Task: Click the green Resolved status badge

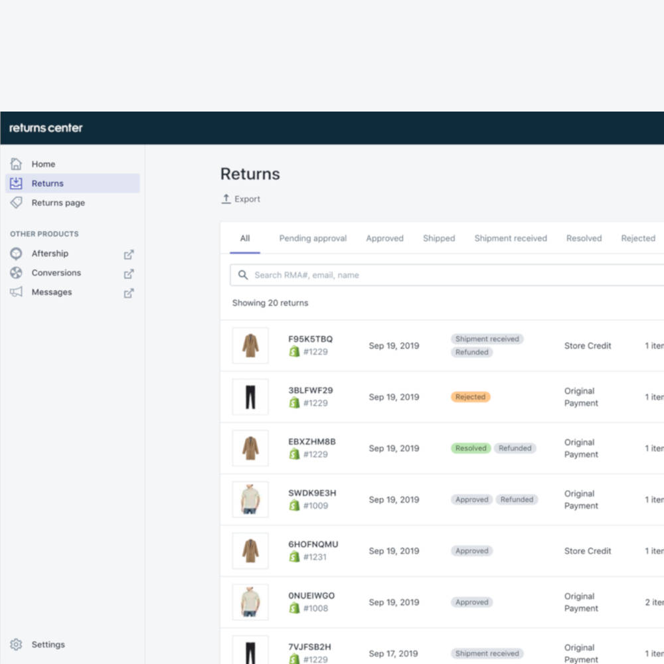Action: tap(471, 448)
